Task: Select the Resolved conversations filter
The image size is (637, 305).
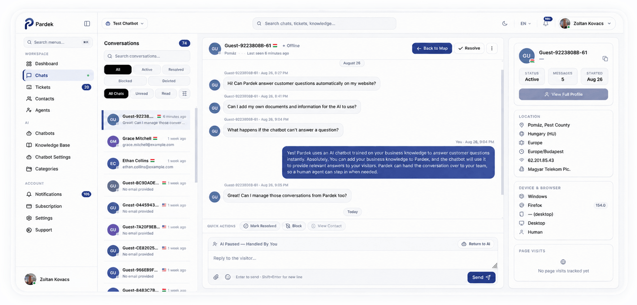Action: tap(176, 69)
